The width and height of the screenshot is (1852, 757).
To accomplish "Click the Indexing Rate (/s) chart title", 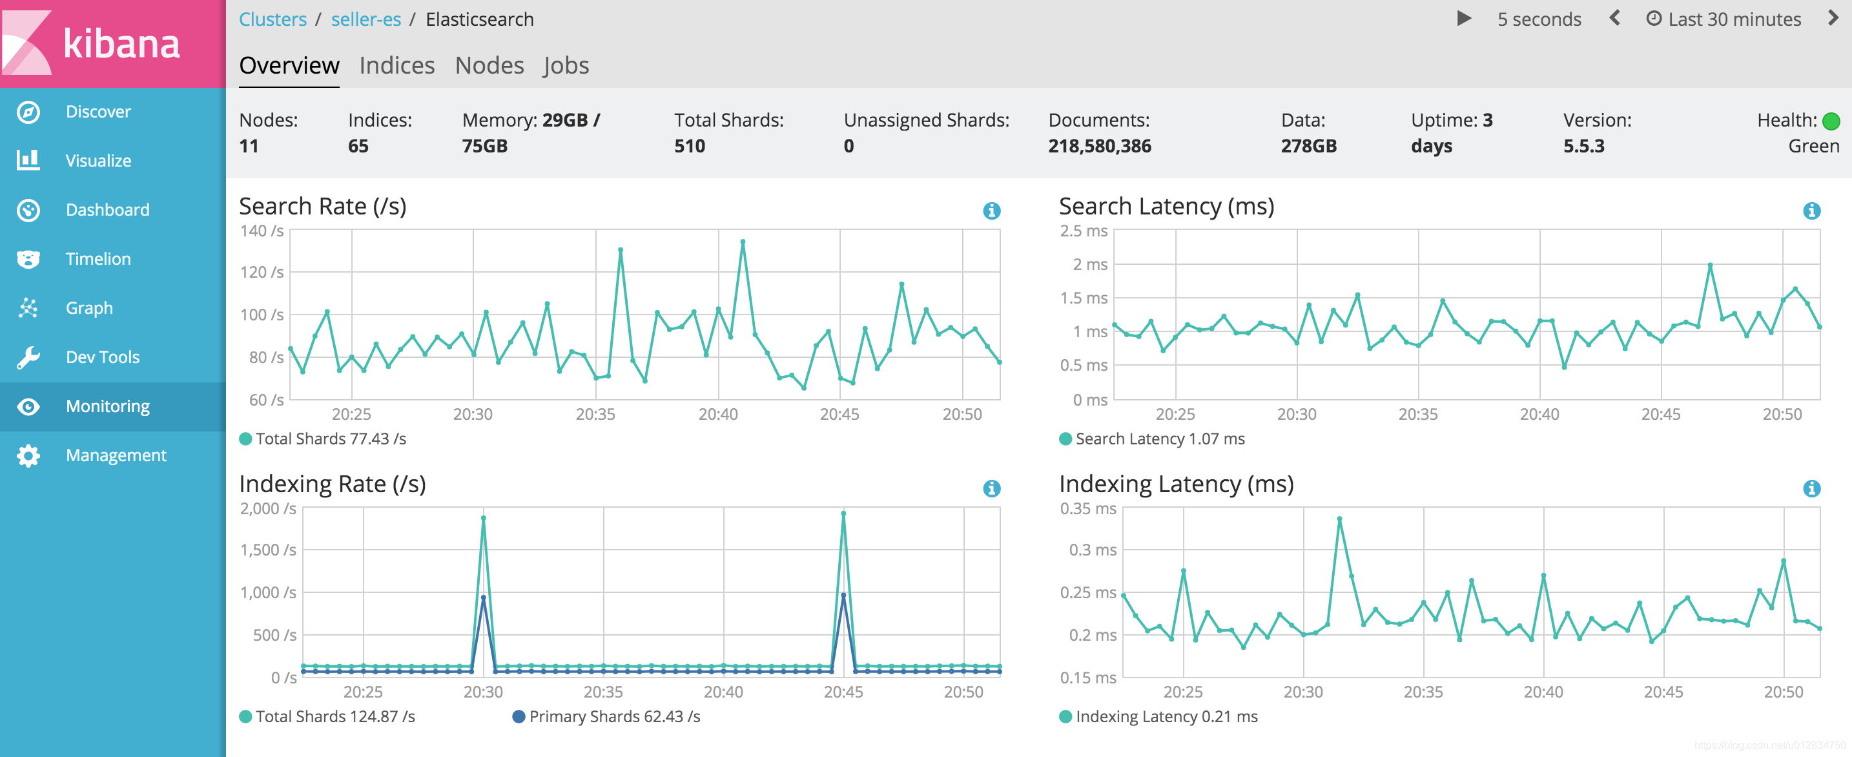I will pos(332,484).
